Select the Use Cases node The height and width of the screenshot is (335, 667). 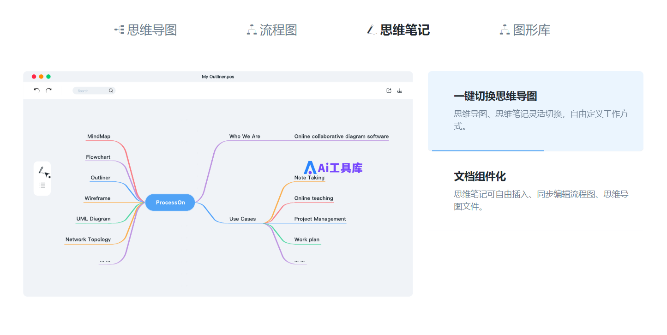pyautogui.click(x=242, y=219)
